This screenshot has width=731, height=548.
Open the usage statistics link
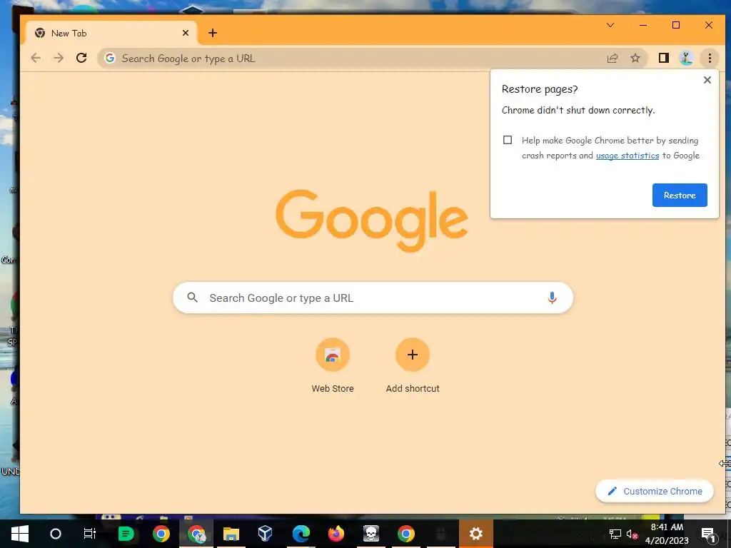(627, 156)
